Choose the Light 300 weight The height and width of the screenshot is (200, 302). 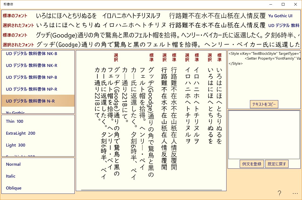coord(16,145)
